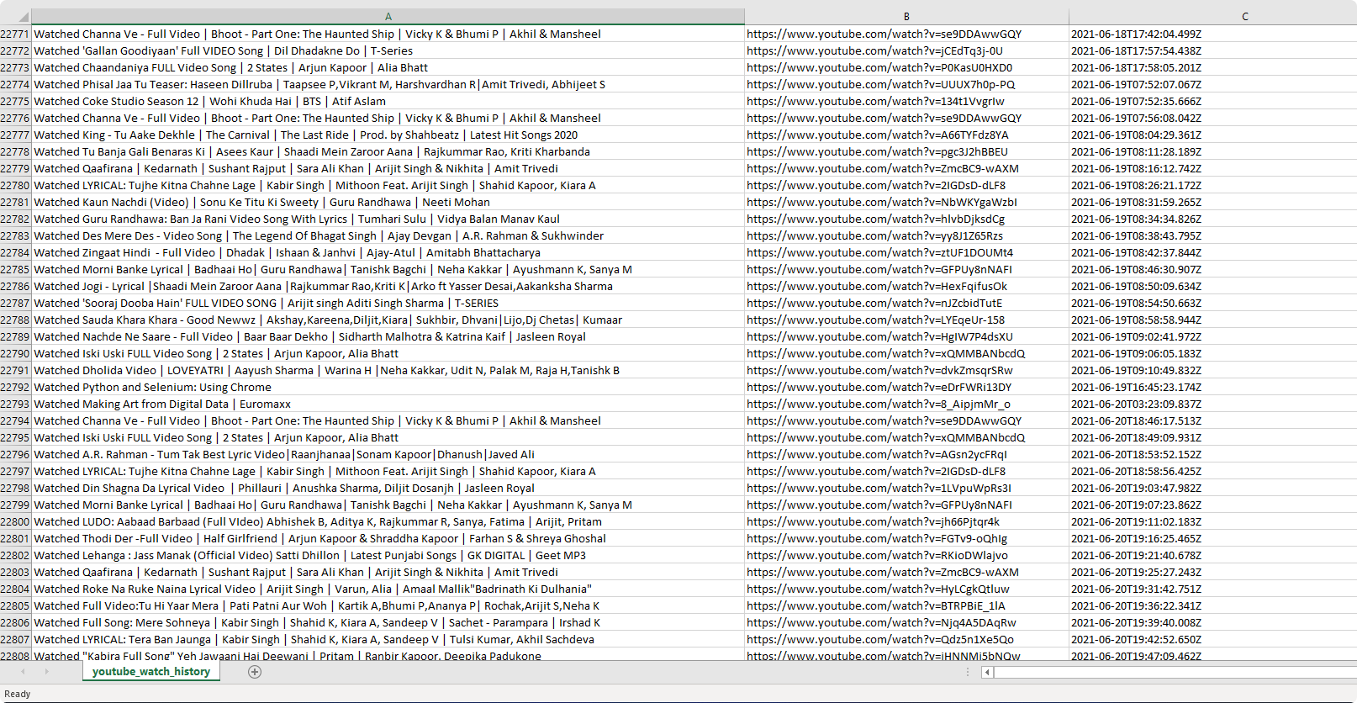The image size is (1357, 703).
Task: Select cell 'Watched Chaandaniya FULL Video Song'
Action: point(388,67)
